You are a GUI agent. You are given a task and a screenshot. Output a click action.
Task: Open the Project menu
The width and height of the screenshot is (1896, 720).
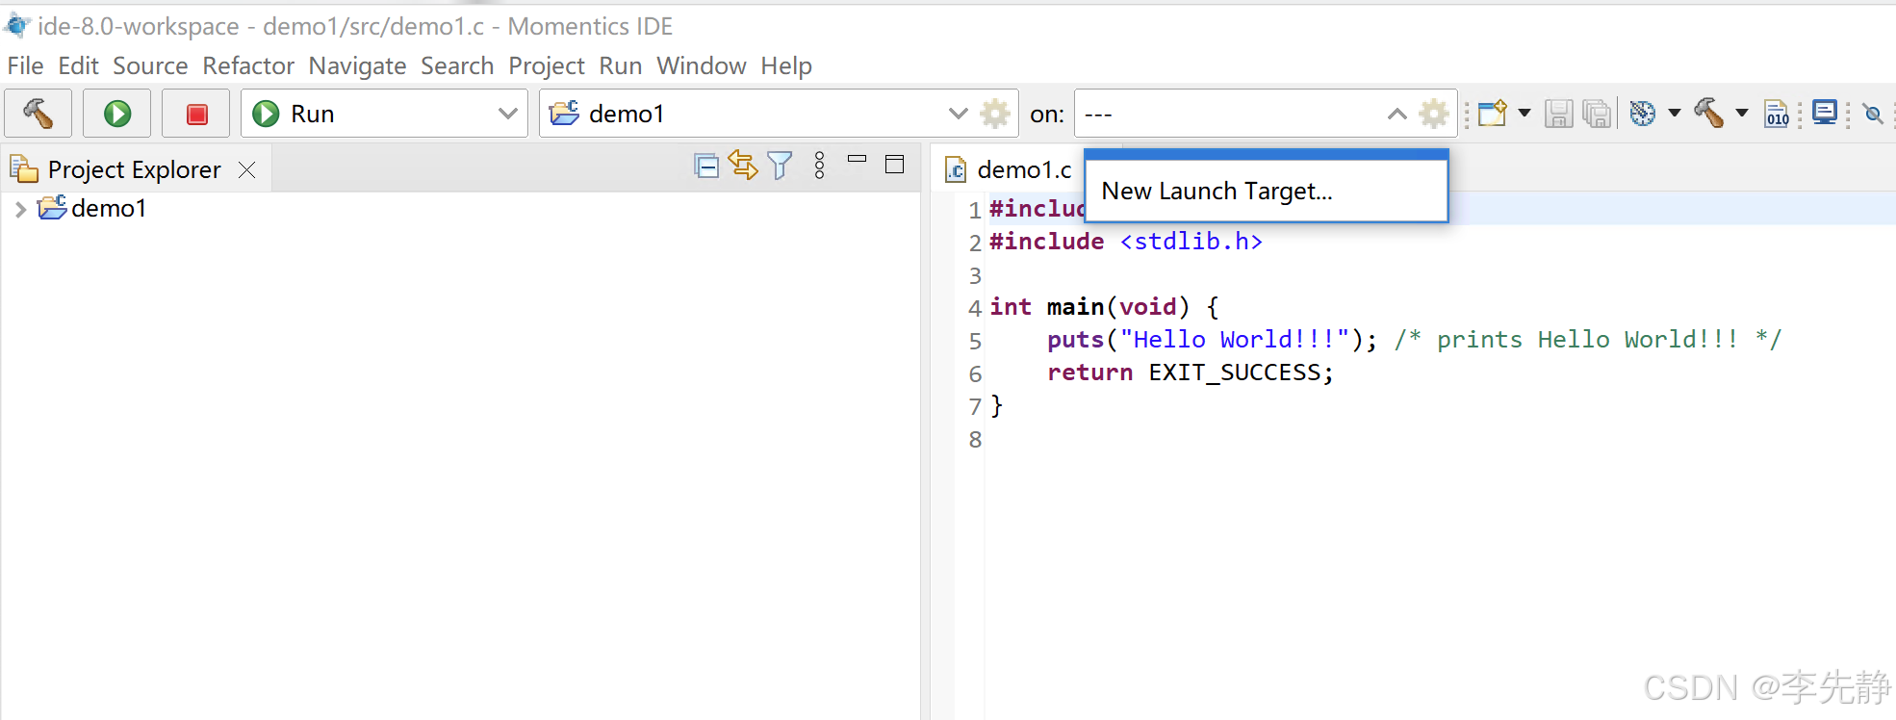547,65
